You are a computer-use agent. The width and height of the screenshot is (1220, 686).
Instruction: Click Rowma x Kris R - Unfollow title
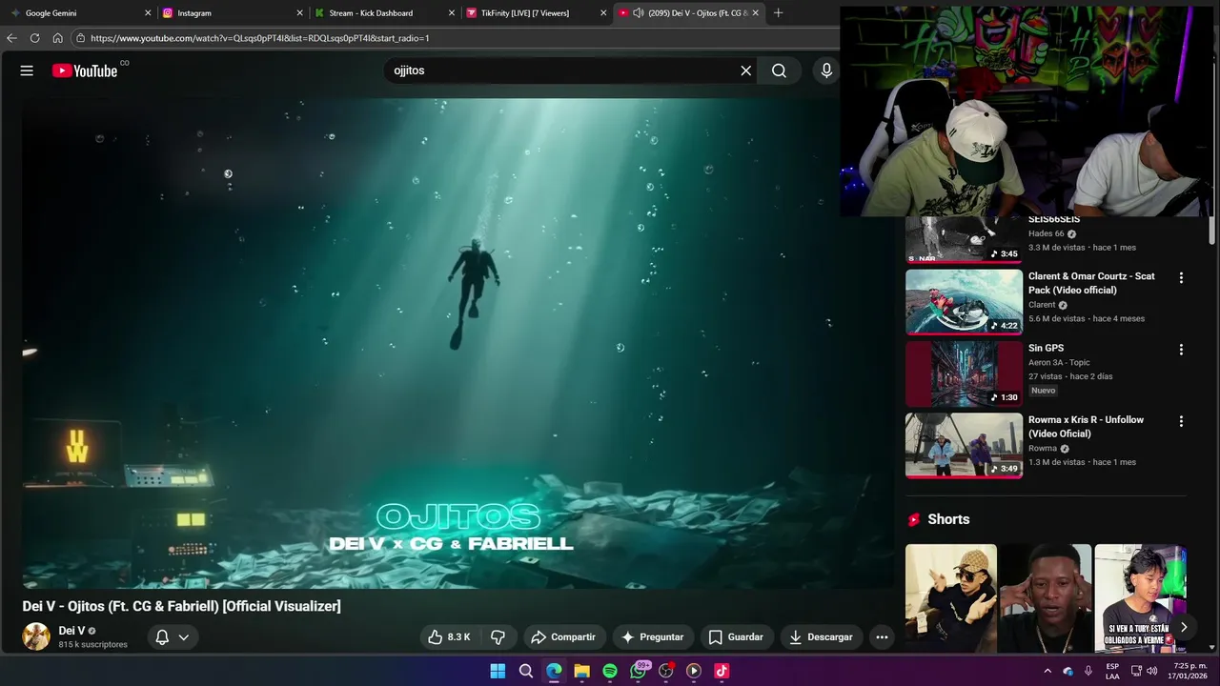point(1086,427)
